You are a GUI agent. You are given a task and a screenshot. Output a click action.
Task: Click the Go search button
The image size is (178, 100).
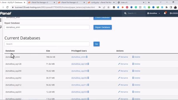[x=97, y=44]
